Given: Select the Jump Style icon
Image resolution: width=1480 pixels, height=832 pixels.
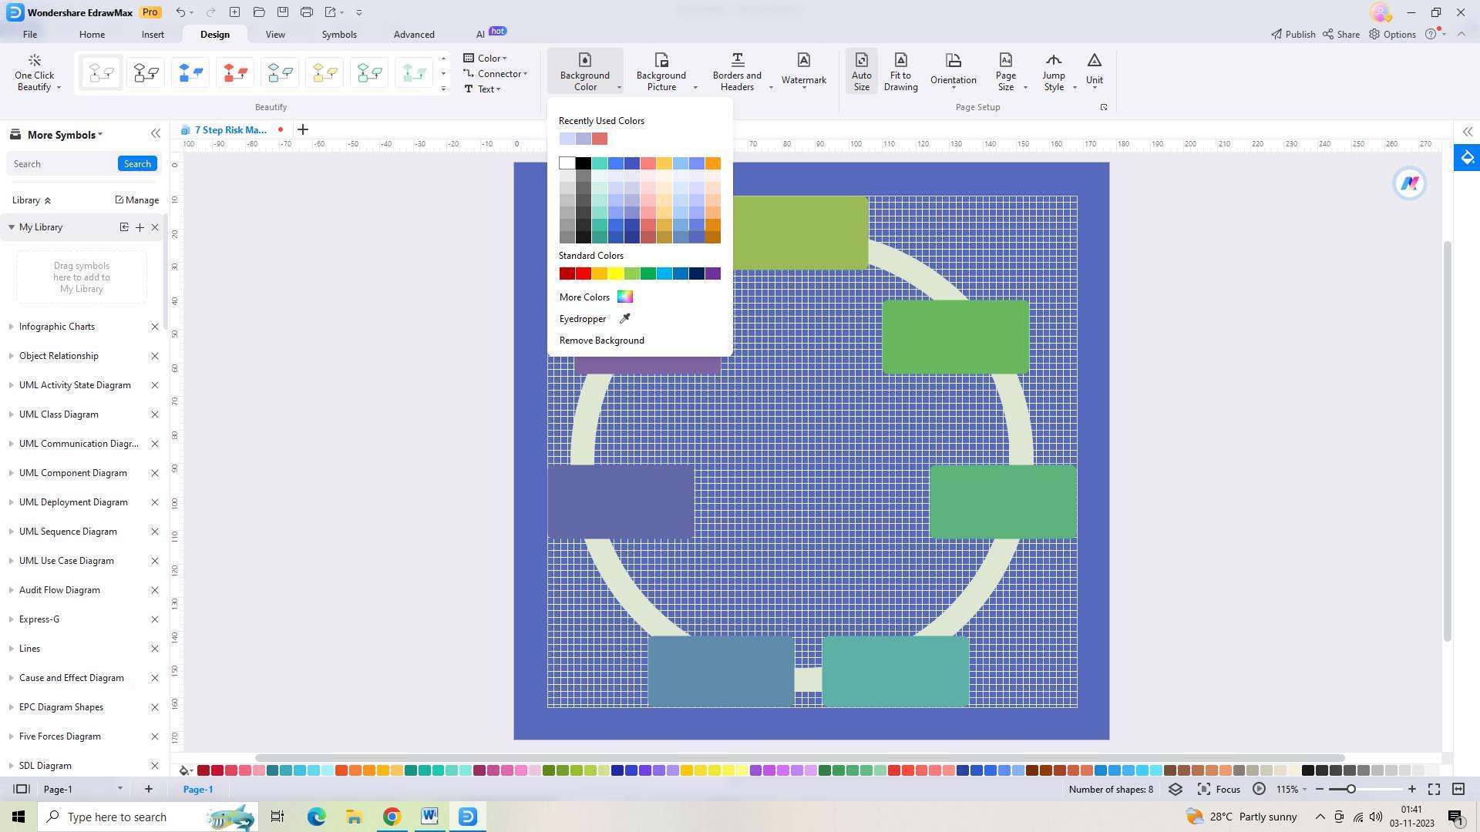Looking at the screenshot, I should pos(1053,71).
